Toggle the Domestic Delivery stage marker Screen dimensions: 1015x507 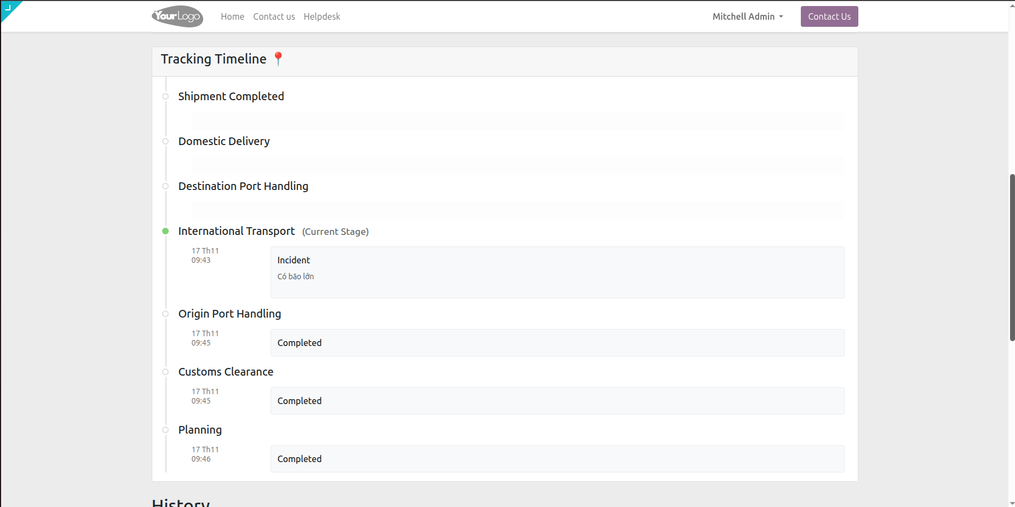pyautogui.click(x=165, y=141)
